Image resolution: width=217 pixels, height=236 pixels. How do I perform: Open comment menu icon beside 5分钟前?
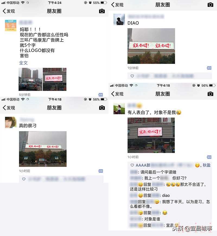coord(101,95)
